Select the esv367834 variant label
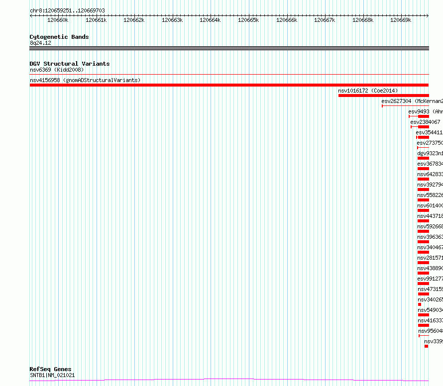Image resolution: width=443 pixels, height=386 pixels. click(430, 164)
